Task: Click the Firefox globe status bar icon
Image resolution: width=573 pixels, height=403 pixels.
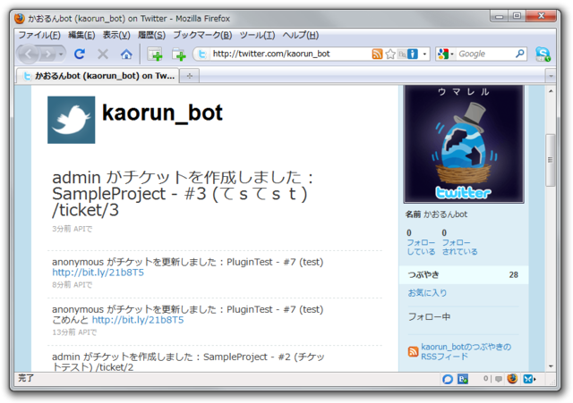Action: [x=512, y=379]
